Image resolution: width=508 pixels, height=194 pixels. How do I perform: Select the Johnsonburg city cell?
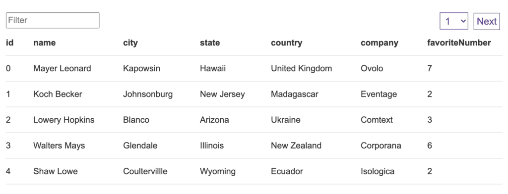point(148,94)
